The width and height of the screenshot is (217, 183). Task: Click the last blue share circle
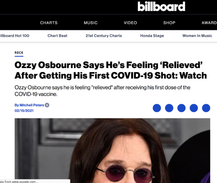tap(206, 108)
